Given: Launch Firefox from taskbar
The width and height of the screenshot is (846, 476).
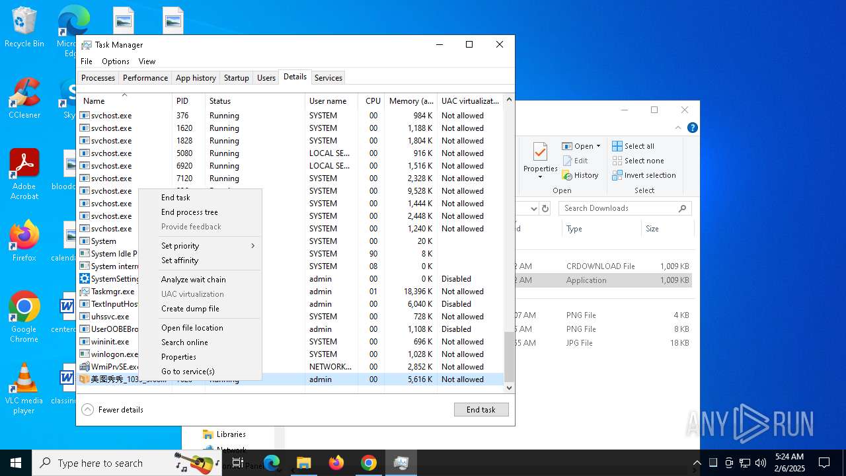Looking at the screenshot, I should 336,463.
